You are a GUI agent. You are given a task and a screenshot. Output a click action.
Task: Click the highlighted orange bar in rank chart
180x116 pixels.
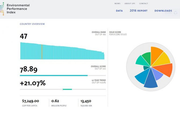click(42, 52)
